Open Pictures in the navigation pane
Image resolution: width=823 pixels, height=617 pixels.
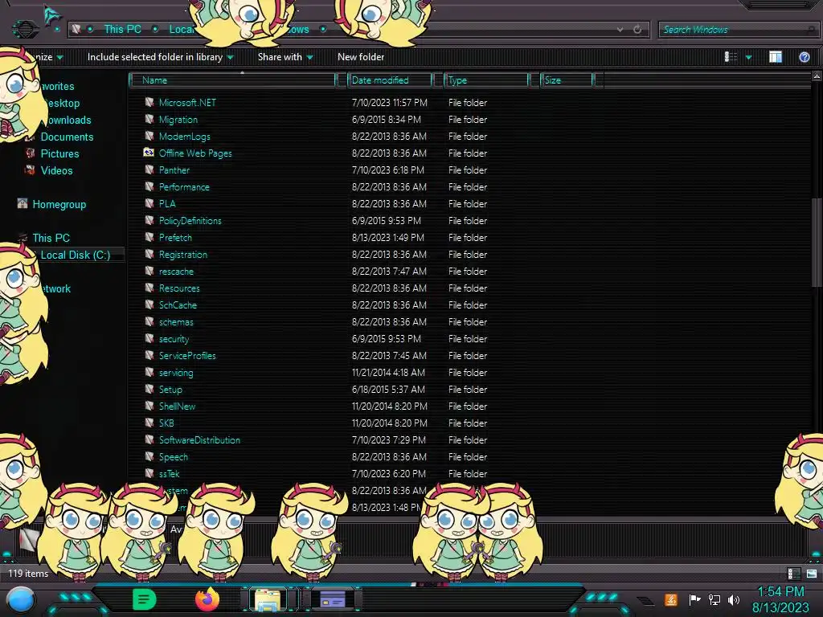click(59, 153)
